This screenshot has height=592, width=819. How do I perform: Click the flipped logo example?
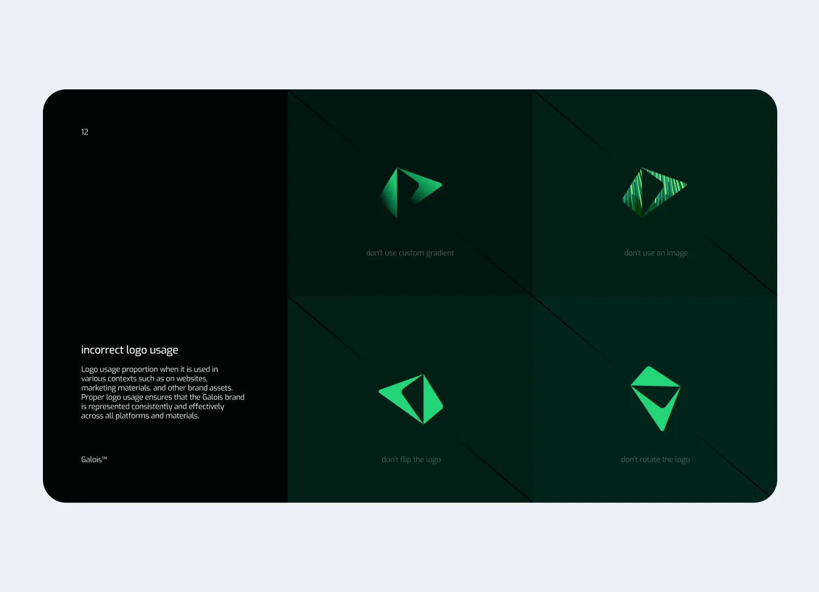click(411, 399)
